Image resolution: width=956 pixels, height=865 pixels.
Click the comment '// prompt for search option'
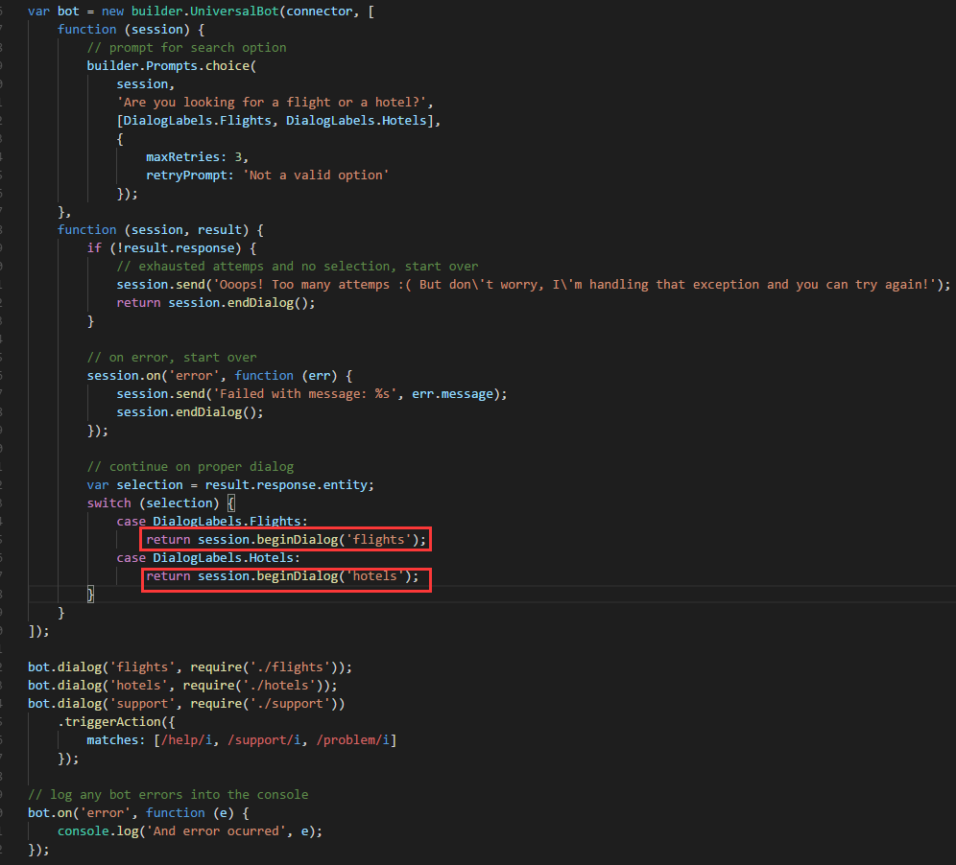tap(186, 48)
